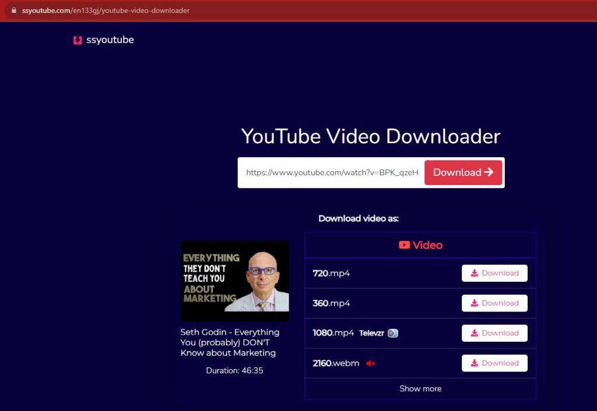Click the red YouTube icon in Video header

coord(404,245)
